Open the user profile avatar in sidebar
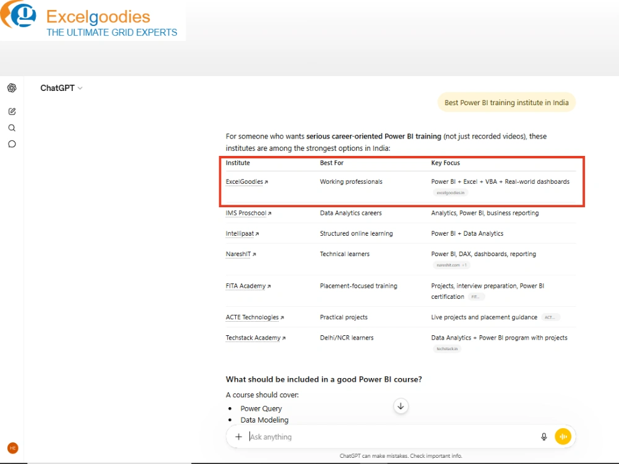 (12, 448)
